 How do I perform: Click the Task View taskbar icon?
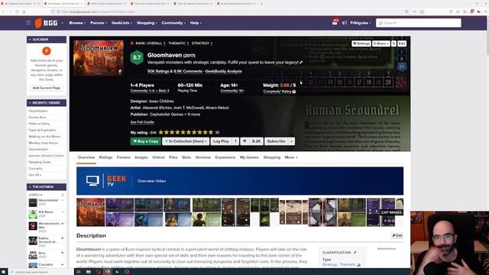(x=79, y=272)
